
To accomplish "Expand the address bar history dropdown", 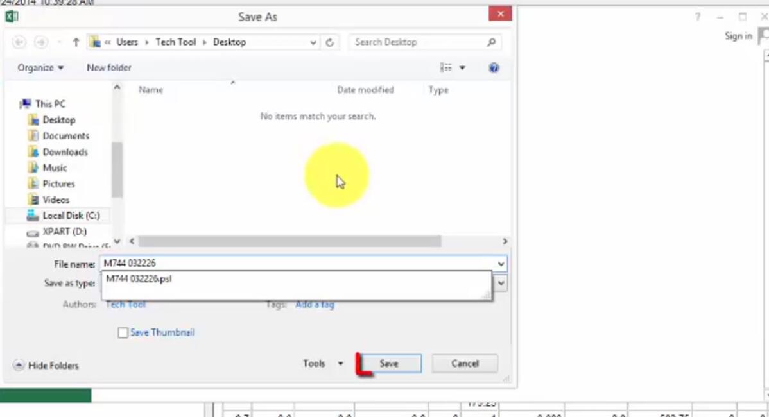I will point(313,42).
